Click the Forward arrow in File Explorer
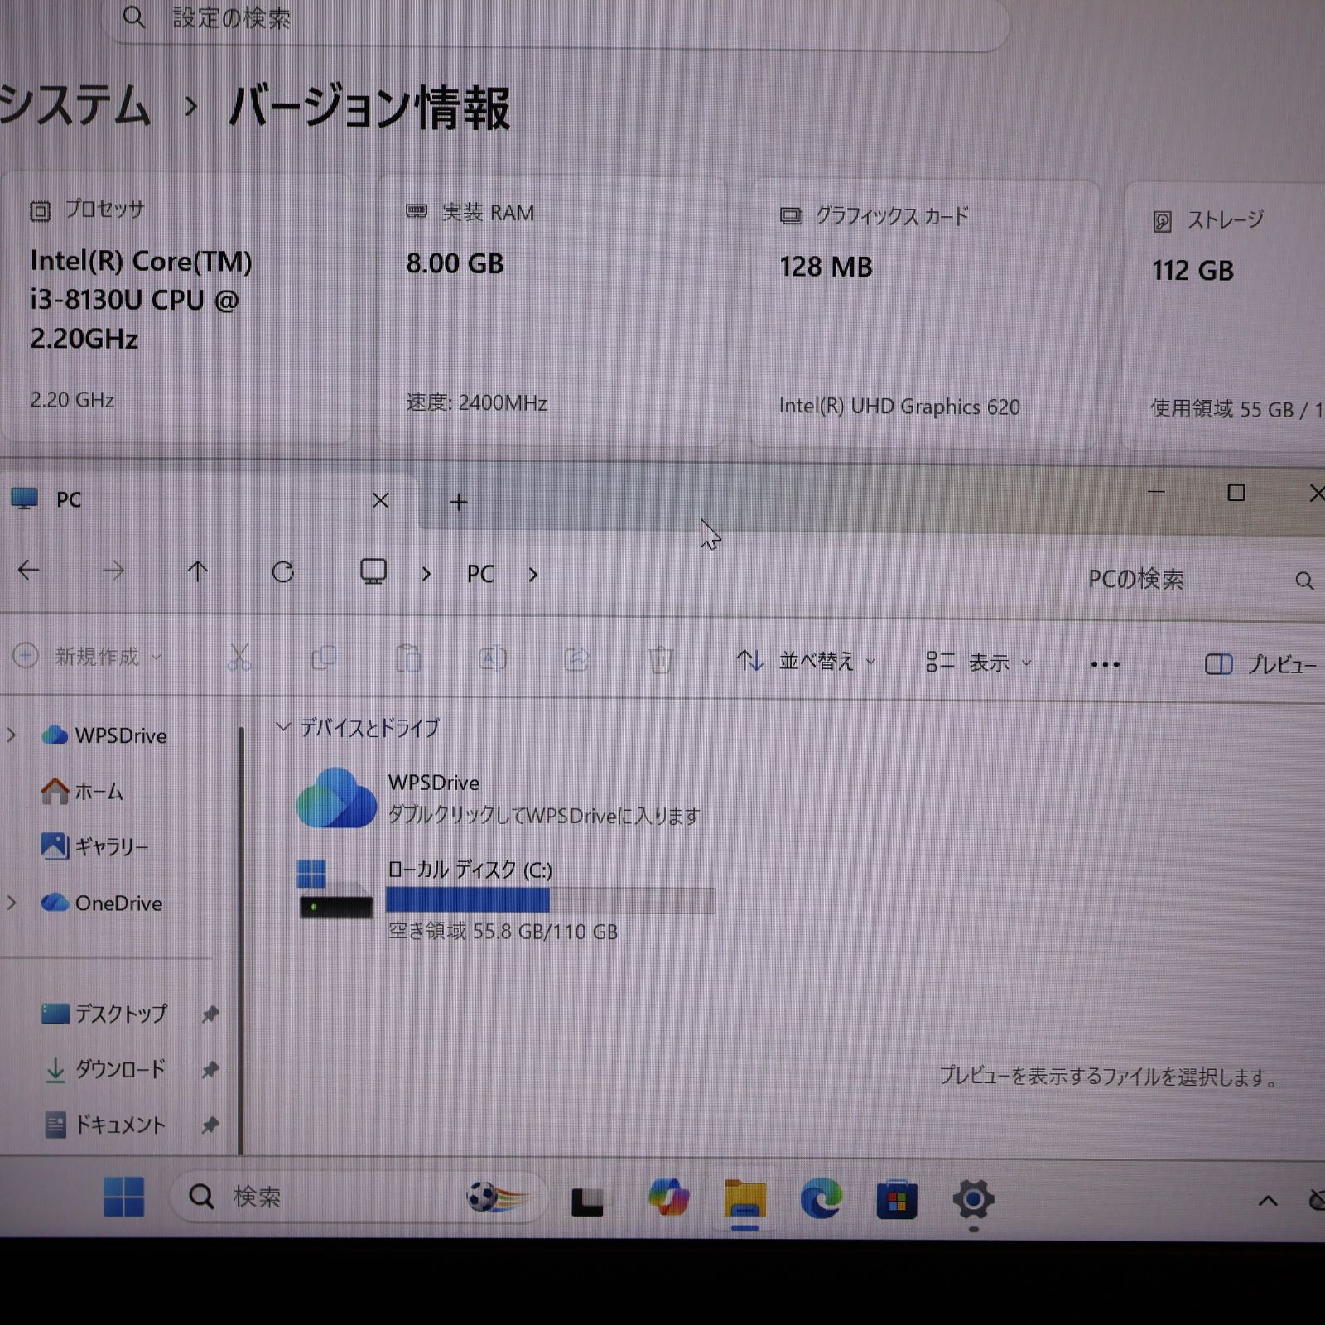The width and height of the screenshot is (1325, 1325). (x=113, y=571)
